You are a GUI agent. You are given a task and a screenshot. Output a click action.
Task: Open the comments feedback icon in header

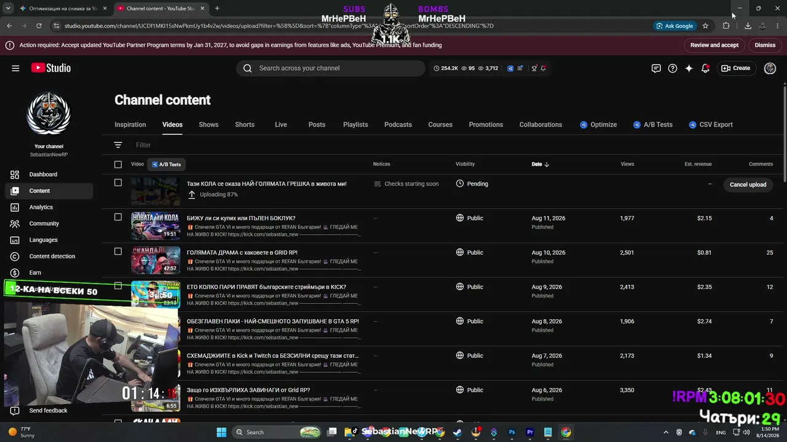pyautogui.click(x=656, y=68)
